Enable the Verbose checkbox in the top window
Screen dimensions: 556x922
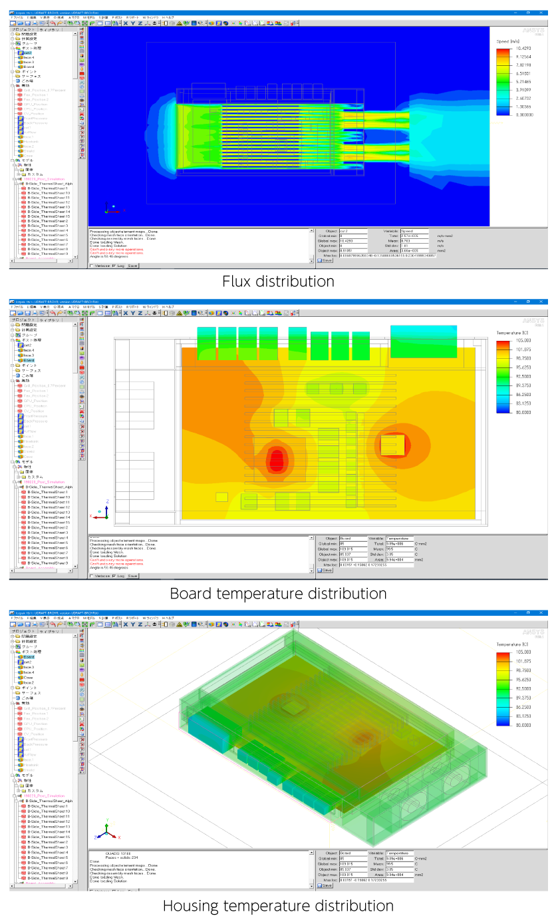click(x=91, y=266)
